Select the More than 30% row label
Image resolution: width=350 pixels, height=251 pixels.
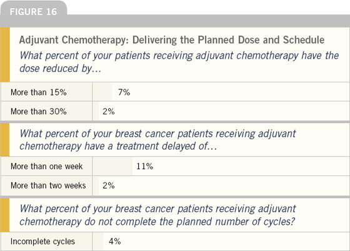coord(38,112)
